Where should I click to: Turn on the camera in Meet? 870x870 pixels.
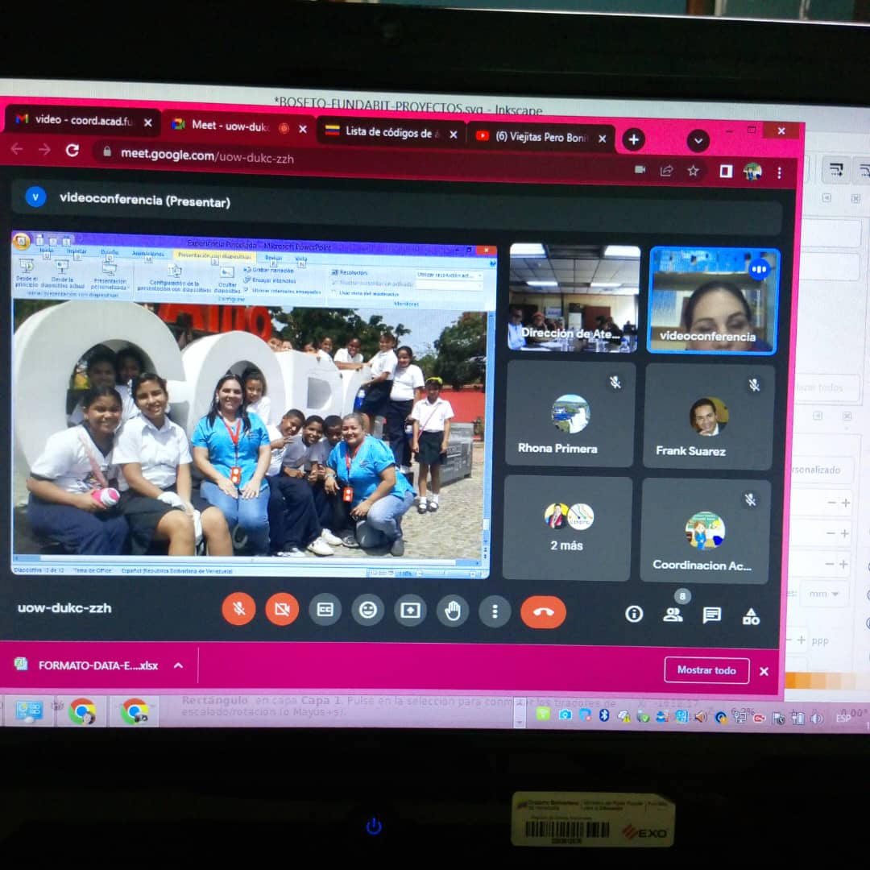pos(282,609)
